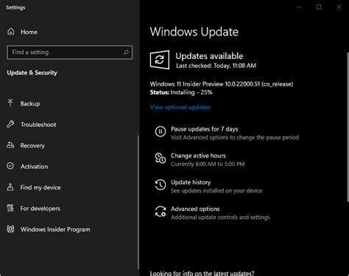Click the Troubleshoot wrench icon

(10, 124)
